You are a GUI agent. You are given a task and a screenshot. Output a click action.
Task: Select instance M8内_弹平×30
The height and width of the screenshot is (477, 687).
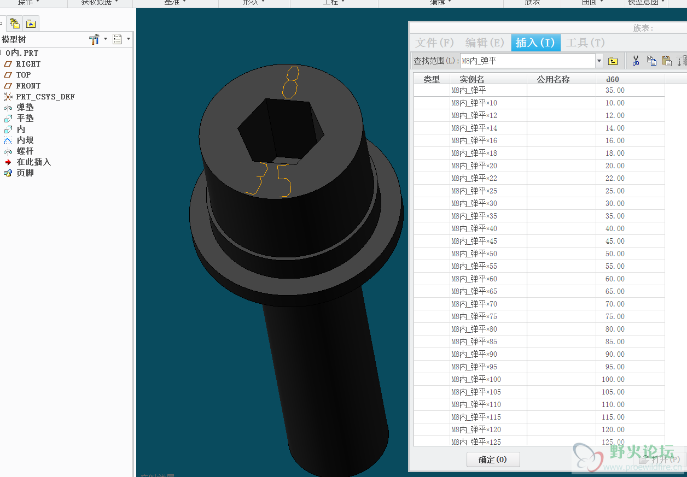474,203
